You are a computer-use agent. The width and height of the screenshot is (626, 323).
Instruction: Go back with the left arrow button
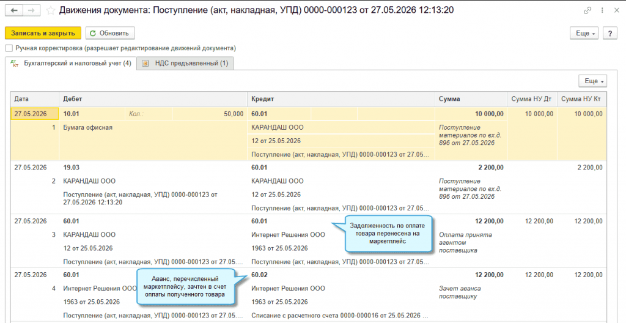point(14,10)
